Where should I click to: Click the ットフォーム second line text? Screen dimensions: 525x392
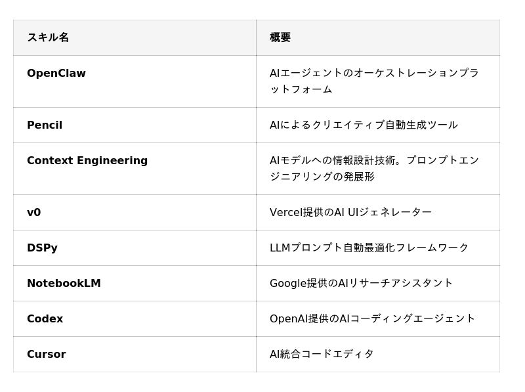tap(301, 89)
